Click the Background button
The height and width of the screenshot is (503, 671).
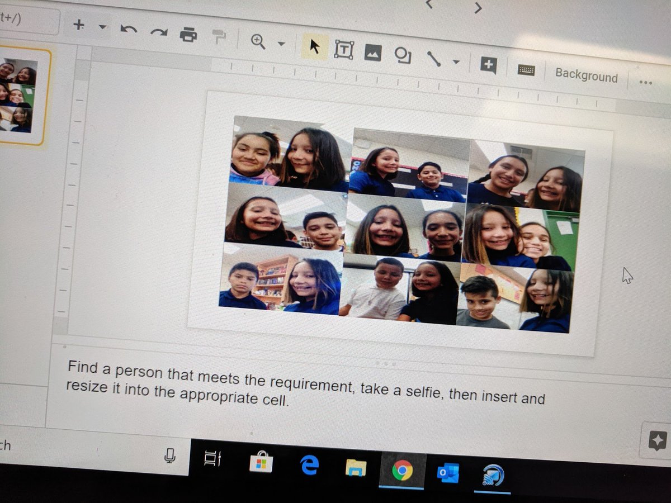pyautogui.click(x=585, y=75)
